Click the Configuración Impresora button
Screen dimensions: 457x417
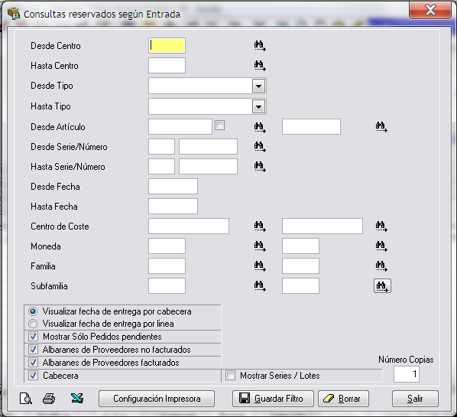[x=157, y=399]
